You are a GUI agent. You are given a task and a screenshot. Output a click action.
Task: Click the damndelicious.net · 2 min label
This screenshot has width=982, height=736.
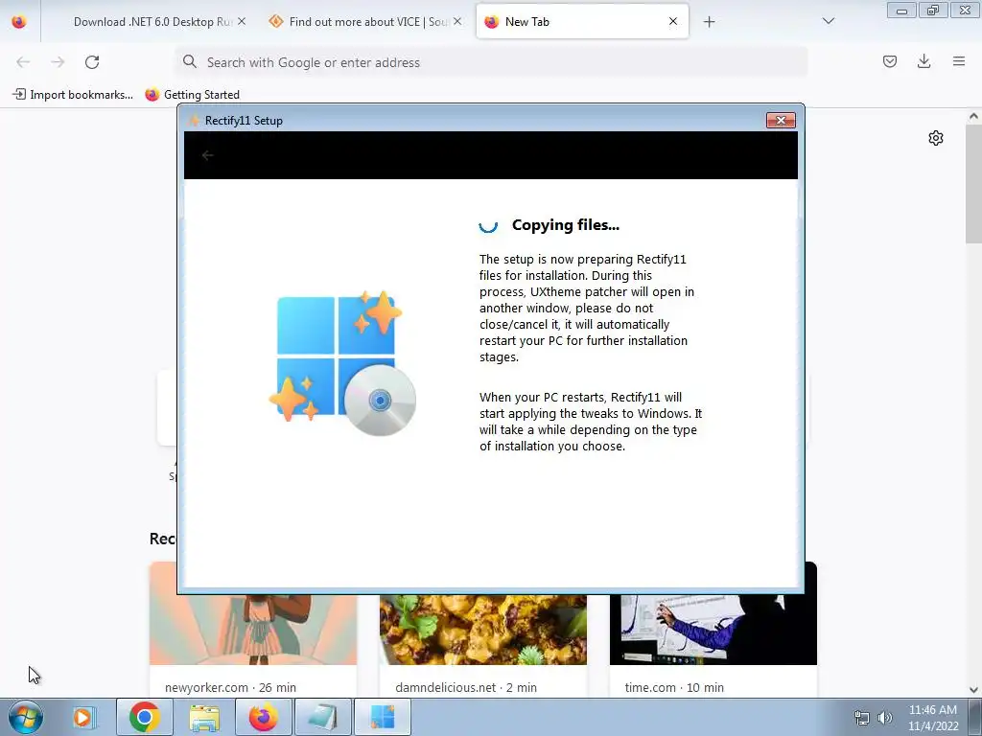(x=466, y=687)
